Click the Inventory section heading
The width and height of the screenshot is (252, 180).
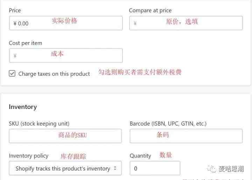[x=23, y=107]
